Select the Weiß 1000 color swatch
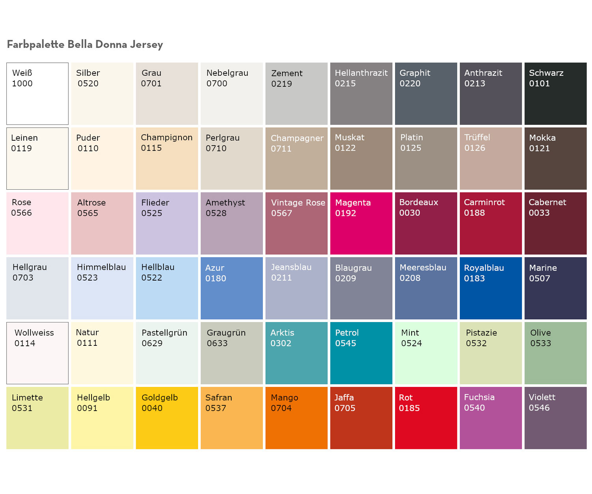Viewport: 592px width, 494px height. [x=37, y=94]
